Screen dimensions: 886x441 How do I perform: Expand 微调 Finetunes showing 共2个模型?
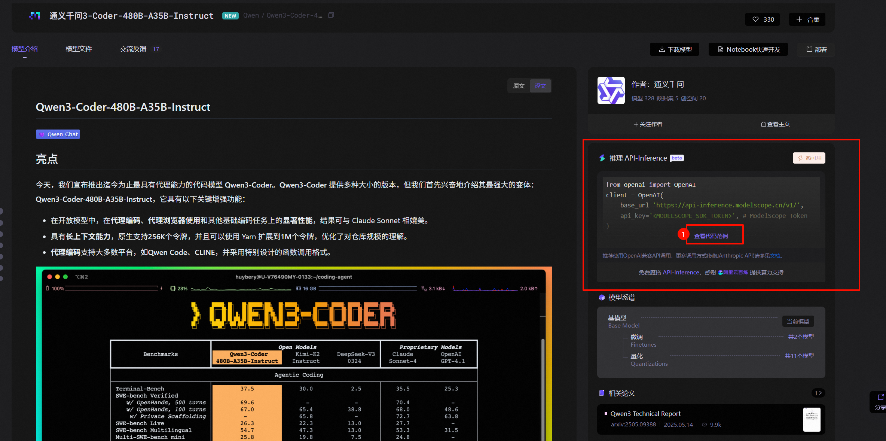(801, 337)
